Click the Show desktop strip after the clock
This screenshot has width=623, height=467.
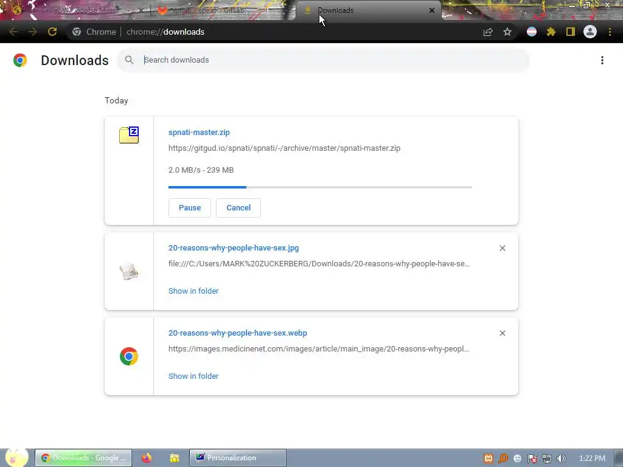pyautogui.click(x=618, y=458)
